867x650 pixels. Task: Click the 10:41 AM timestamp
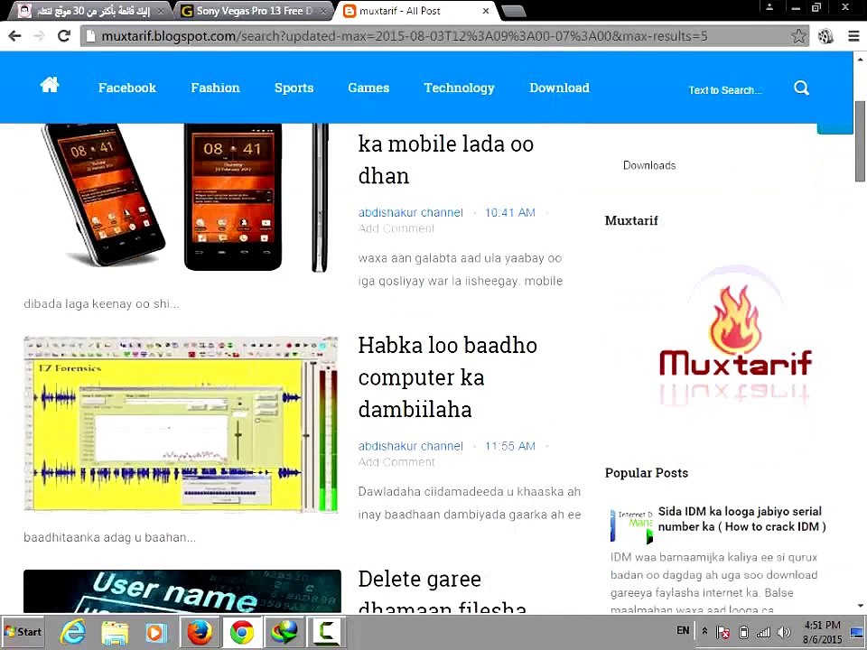[509, 212]
